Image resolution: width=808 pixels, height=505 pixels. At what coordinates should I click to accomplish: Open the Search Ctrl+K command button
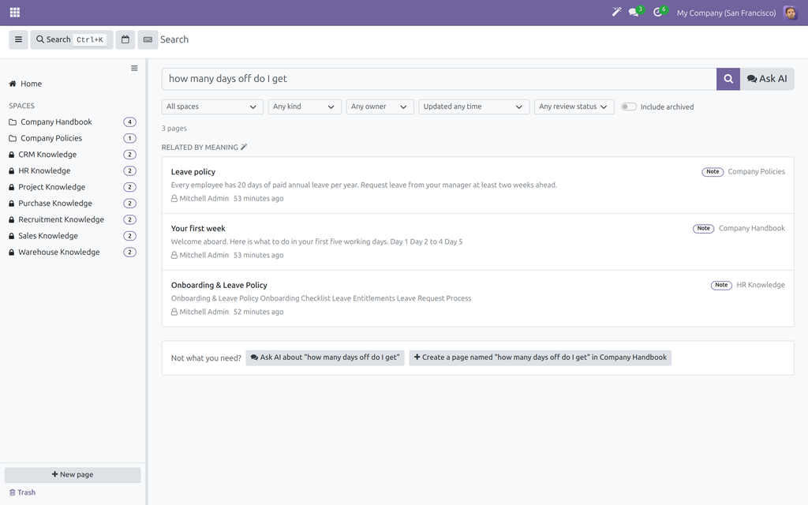(x=72, y=39)
